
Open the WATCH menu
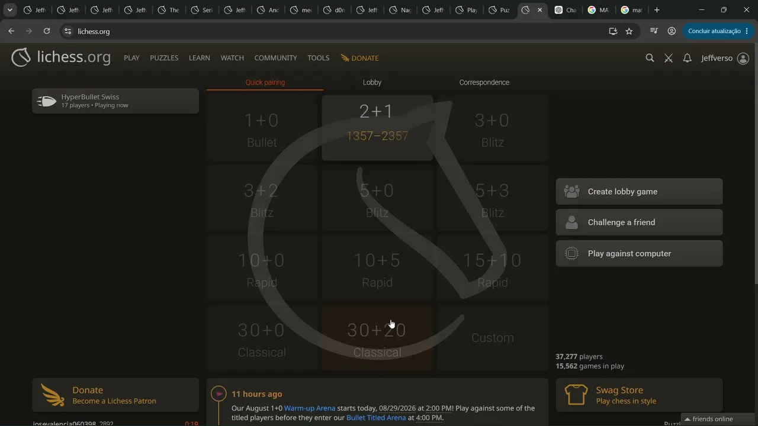[232, 58]
